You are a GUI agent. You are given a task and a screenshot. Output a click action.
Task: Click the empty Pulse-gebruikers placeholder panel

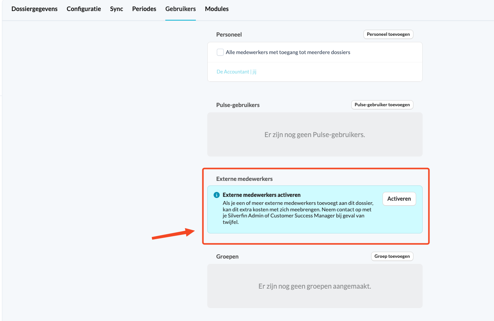tap(315, 134)
